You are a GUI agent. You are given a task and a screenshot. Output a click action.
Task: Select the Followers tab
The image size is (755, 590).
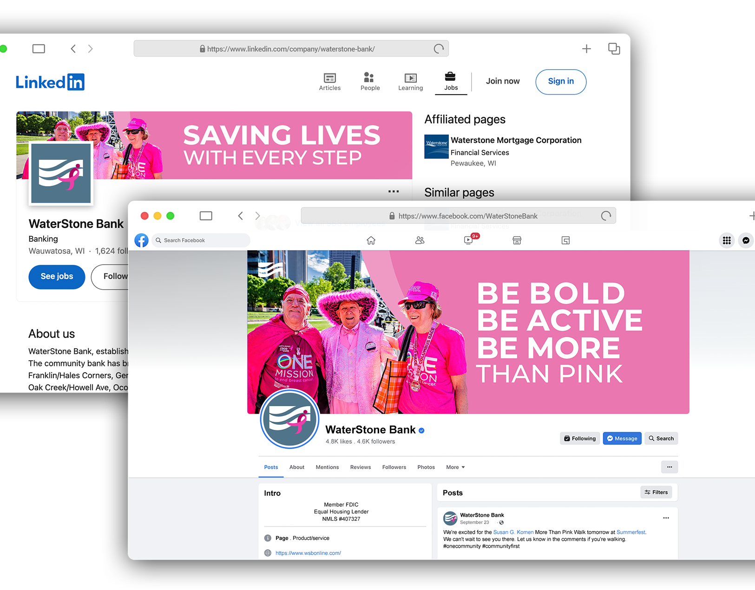click(394, 467)
